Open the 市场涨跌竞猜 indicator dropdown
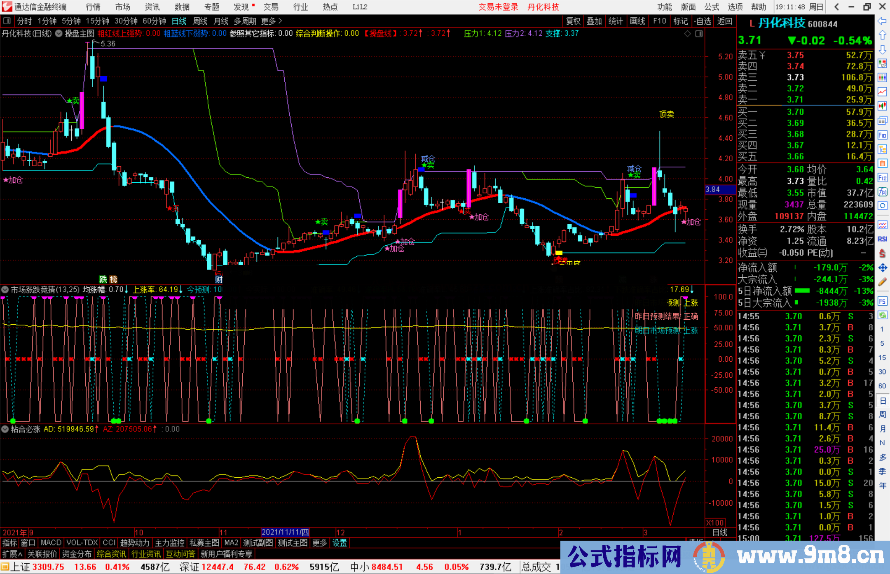This screenshot has width=890, height=574. [5, 290]
